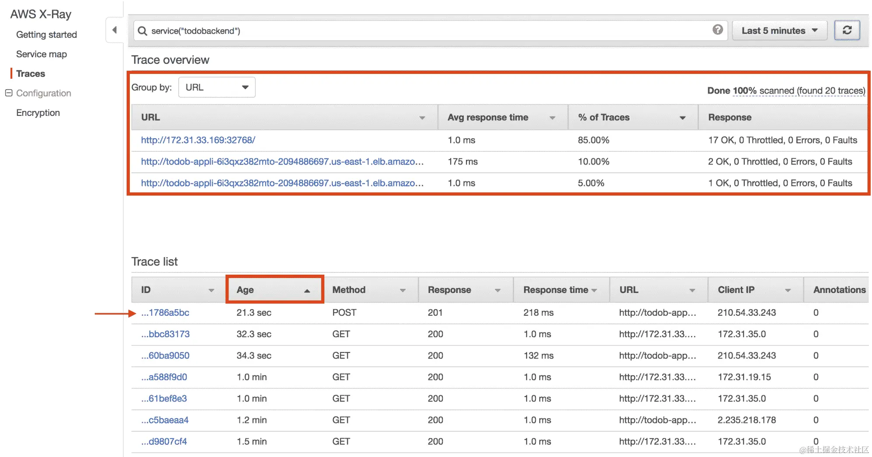Collapse the left navigation sidebar arrow
This screenshot has width=872, height=457.
[x=115, y=30]
